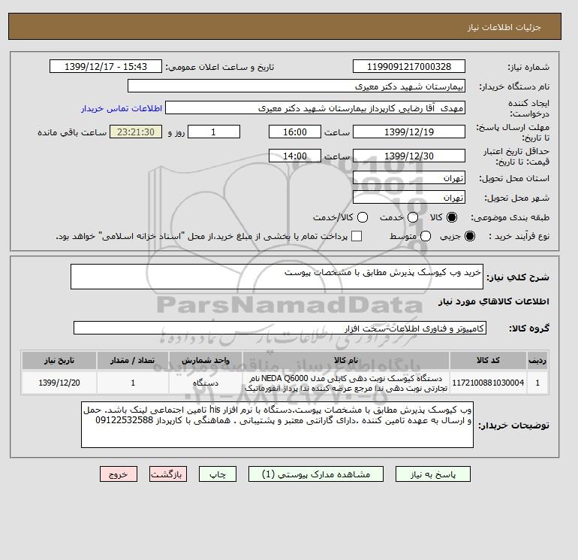Screen dimensions: 578x560
Task: Click the ایجاد کننده درخواست field
Action: click(315, 108)
